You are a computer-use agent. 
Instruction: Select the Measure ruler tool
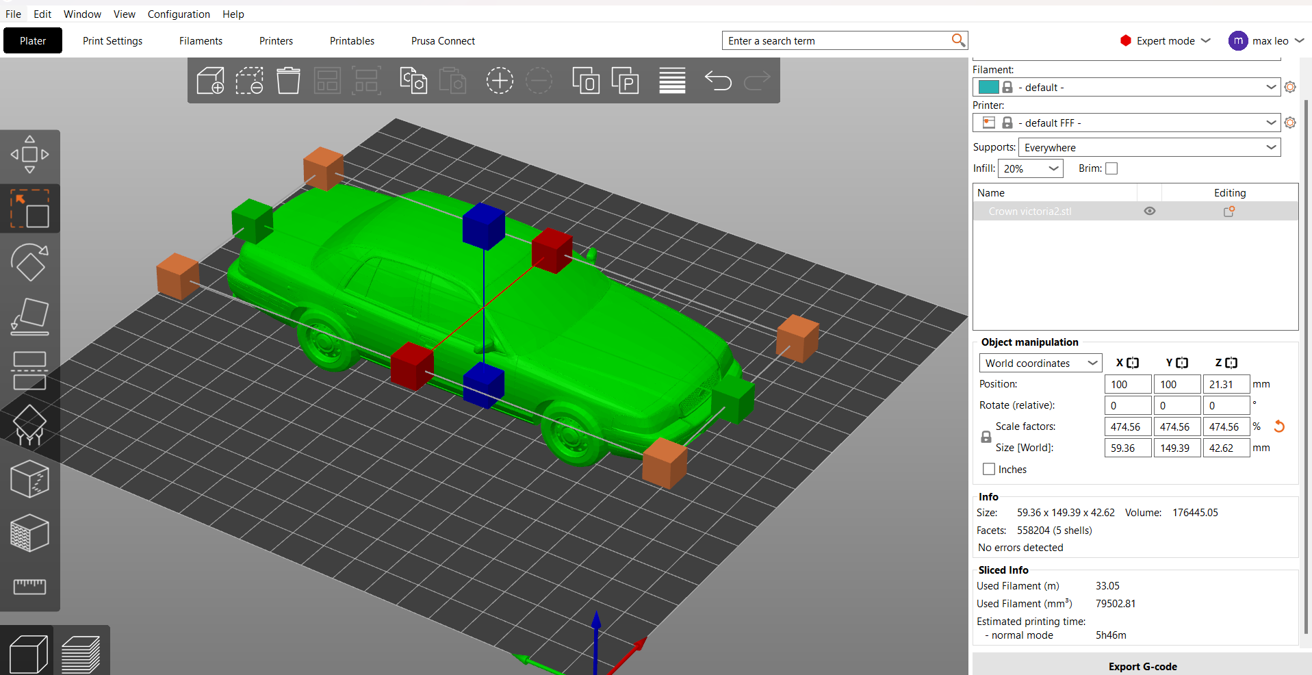[29, 586]
